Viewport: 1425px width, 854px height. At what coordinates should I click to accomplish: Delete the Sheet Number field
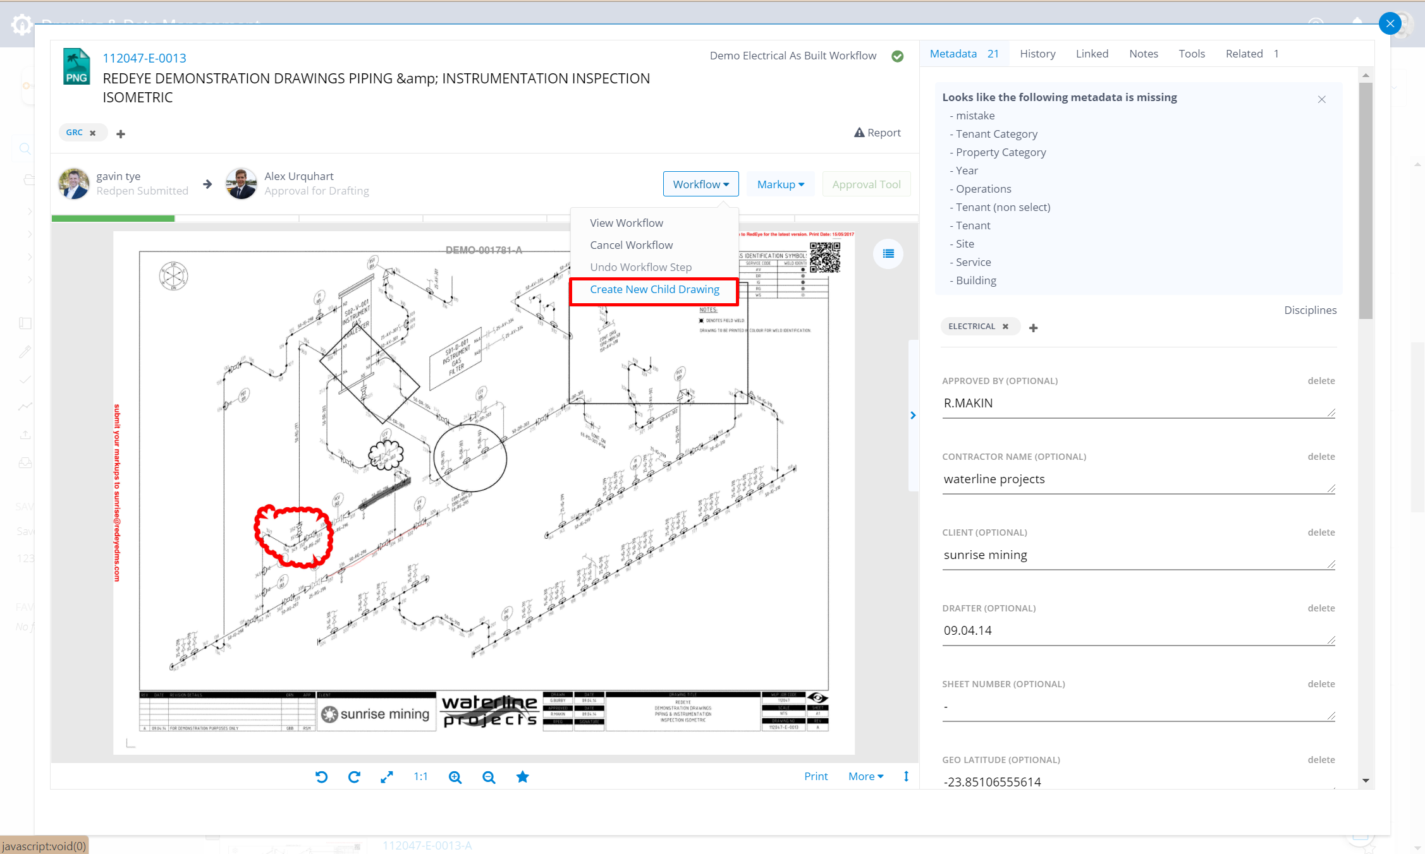(1321, 684)
